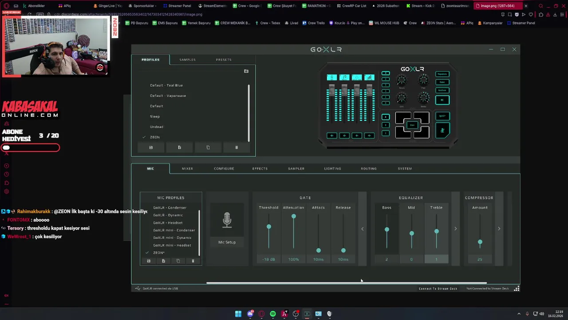
Task: Save profile as new copy icon
Action: tap(179, 148)
